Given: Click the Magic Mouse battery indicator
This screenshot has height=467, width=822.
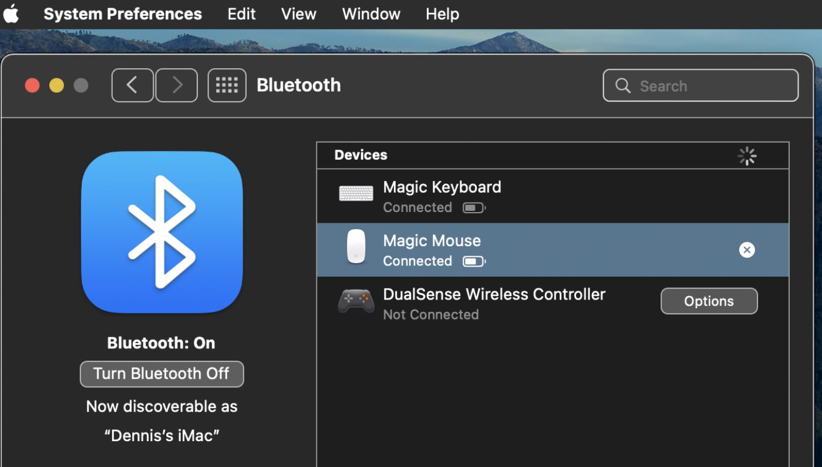Looking at the screenshot, I should point(473,261).
